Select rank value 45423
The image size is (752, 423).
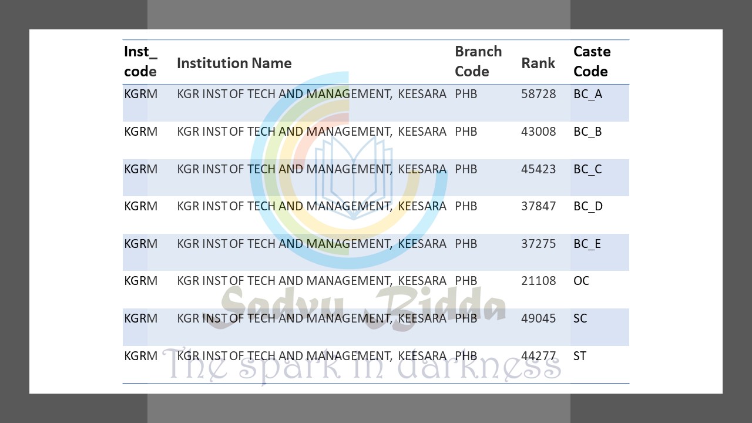click(538, 169)
